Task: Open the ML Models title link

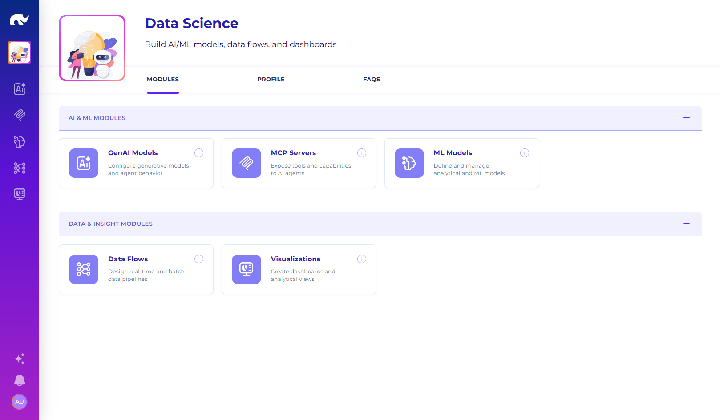Action: (453, 153)
